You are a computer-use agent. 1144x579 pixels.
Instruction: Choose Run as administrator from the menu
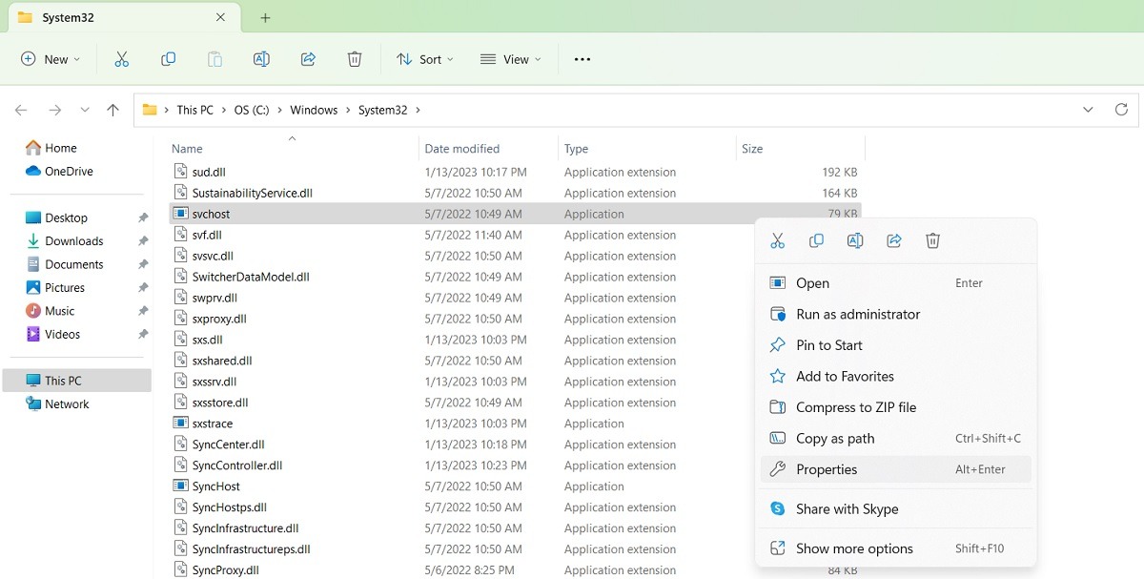pyautogui.click(x=857, y=314)
